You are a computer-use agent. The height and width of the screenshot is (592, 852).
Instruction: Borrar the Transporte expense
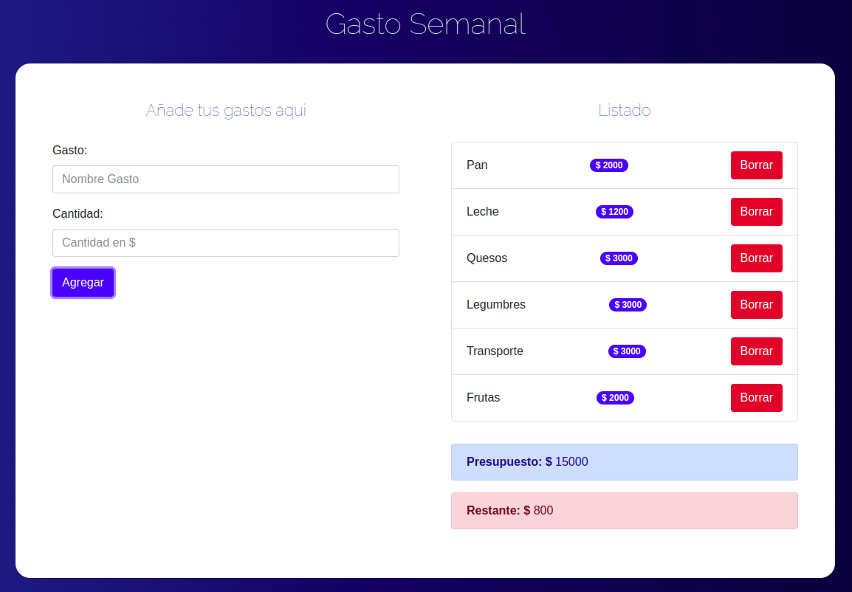(756, 351)
